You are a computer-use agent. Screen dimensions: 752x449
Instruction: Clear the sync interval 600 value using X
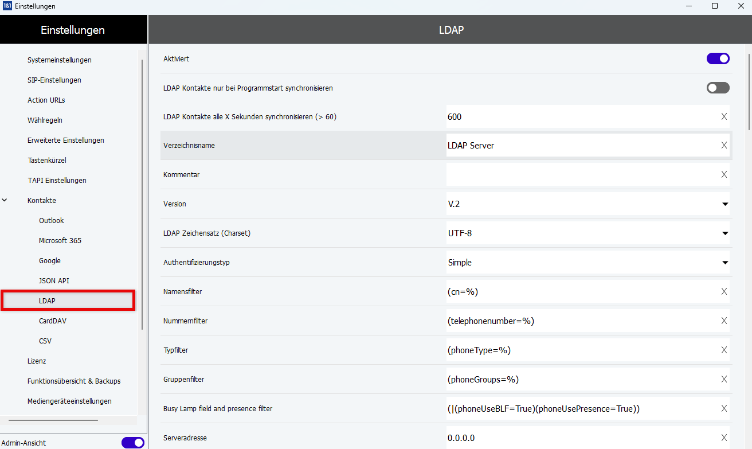[x=724, y=117]
